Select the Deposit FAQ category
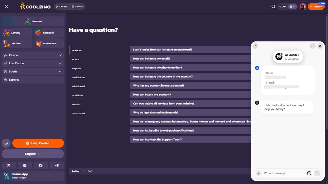The height and width of the screenshot is (184, 328). (77, 68)
